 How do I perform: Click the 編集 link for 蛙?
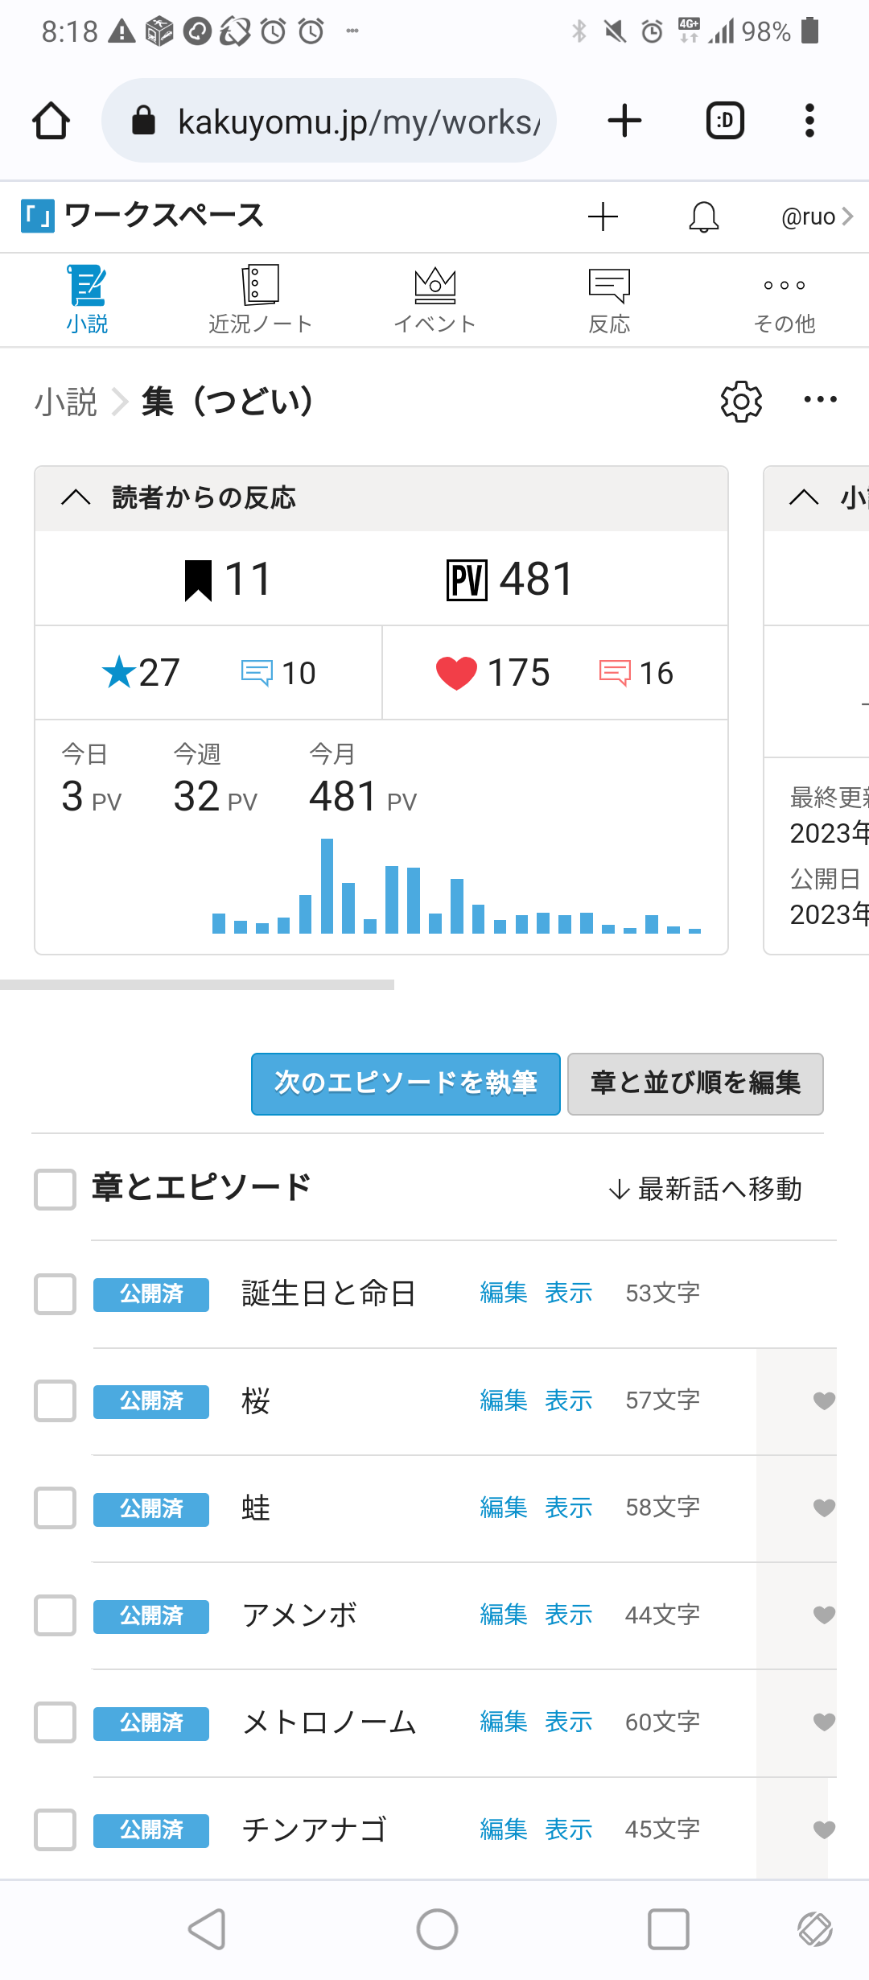tap(504, 1508)
